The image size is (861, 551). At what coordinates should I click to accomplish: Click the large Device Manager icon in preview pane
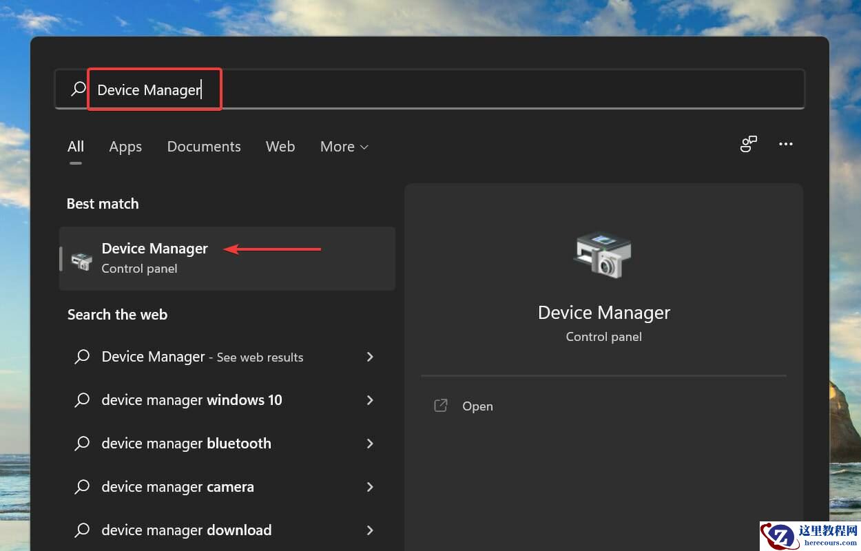pos(603,255)
